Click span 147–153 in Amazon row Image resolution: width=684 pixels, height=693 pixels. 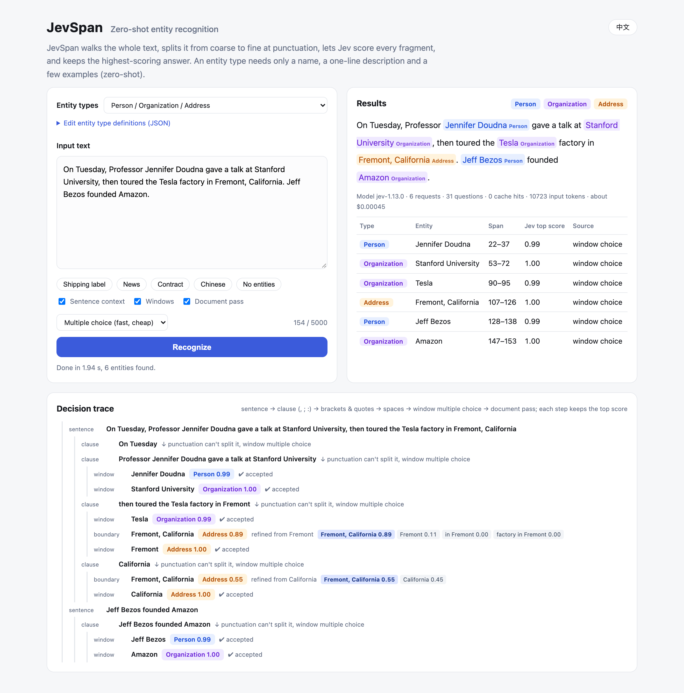pos(502,341)
